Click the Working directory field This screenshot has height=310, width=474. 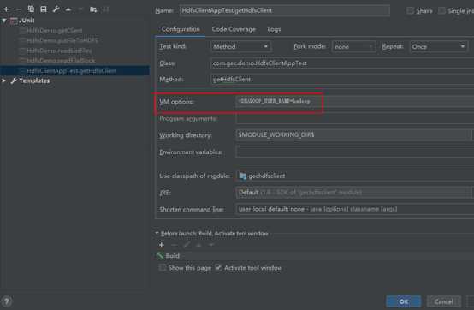(353, 135)
